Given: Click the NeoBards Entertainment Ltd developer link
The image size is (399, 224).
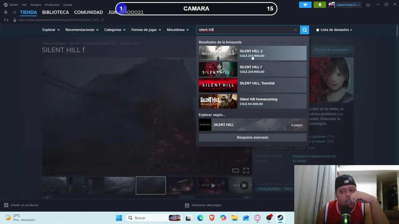Looking at the screenshot, I should pos(314,156).
